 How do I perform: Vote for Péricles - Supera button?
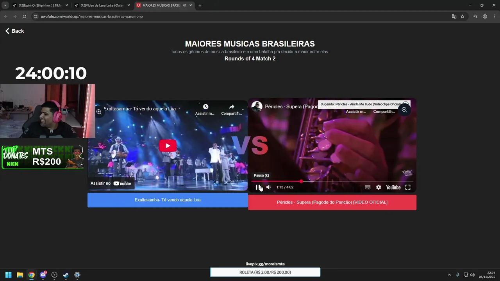tap(332, 202)
